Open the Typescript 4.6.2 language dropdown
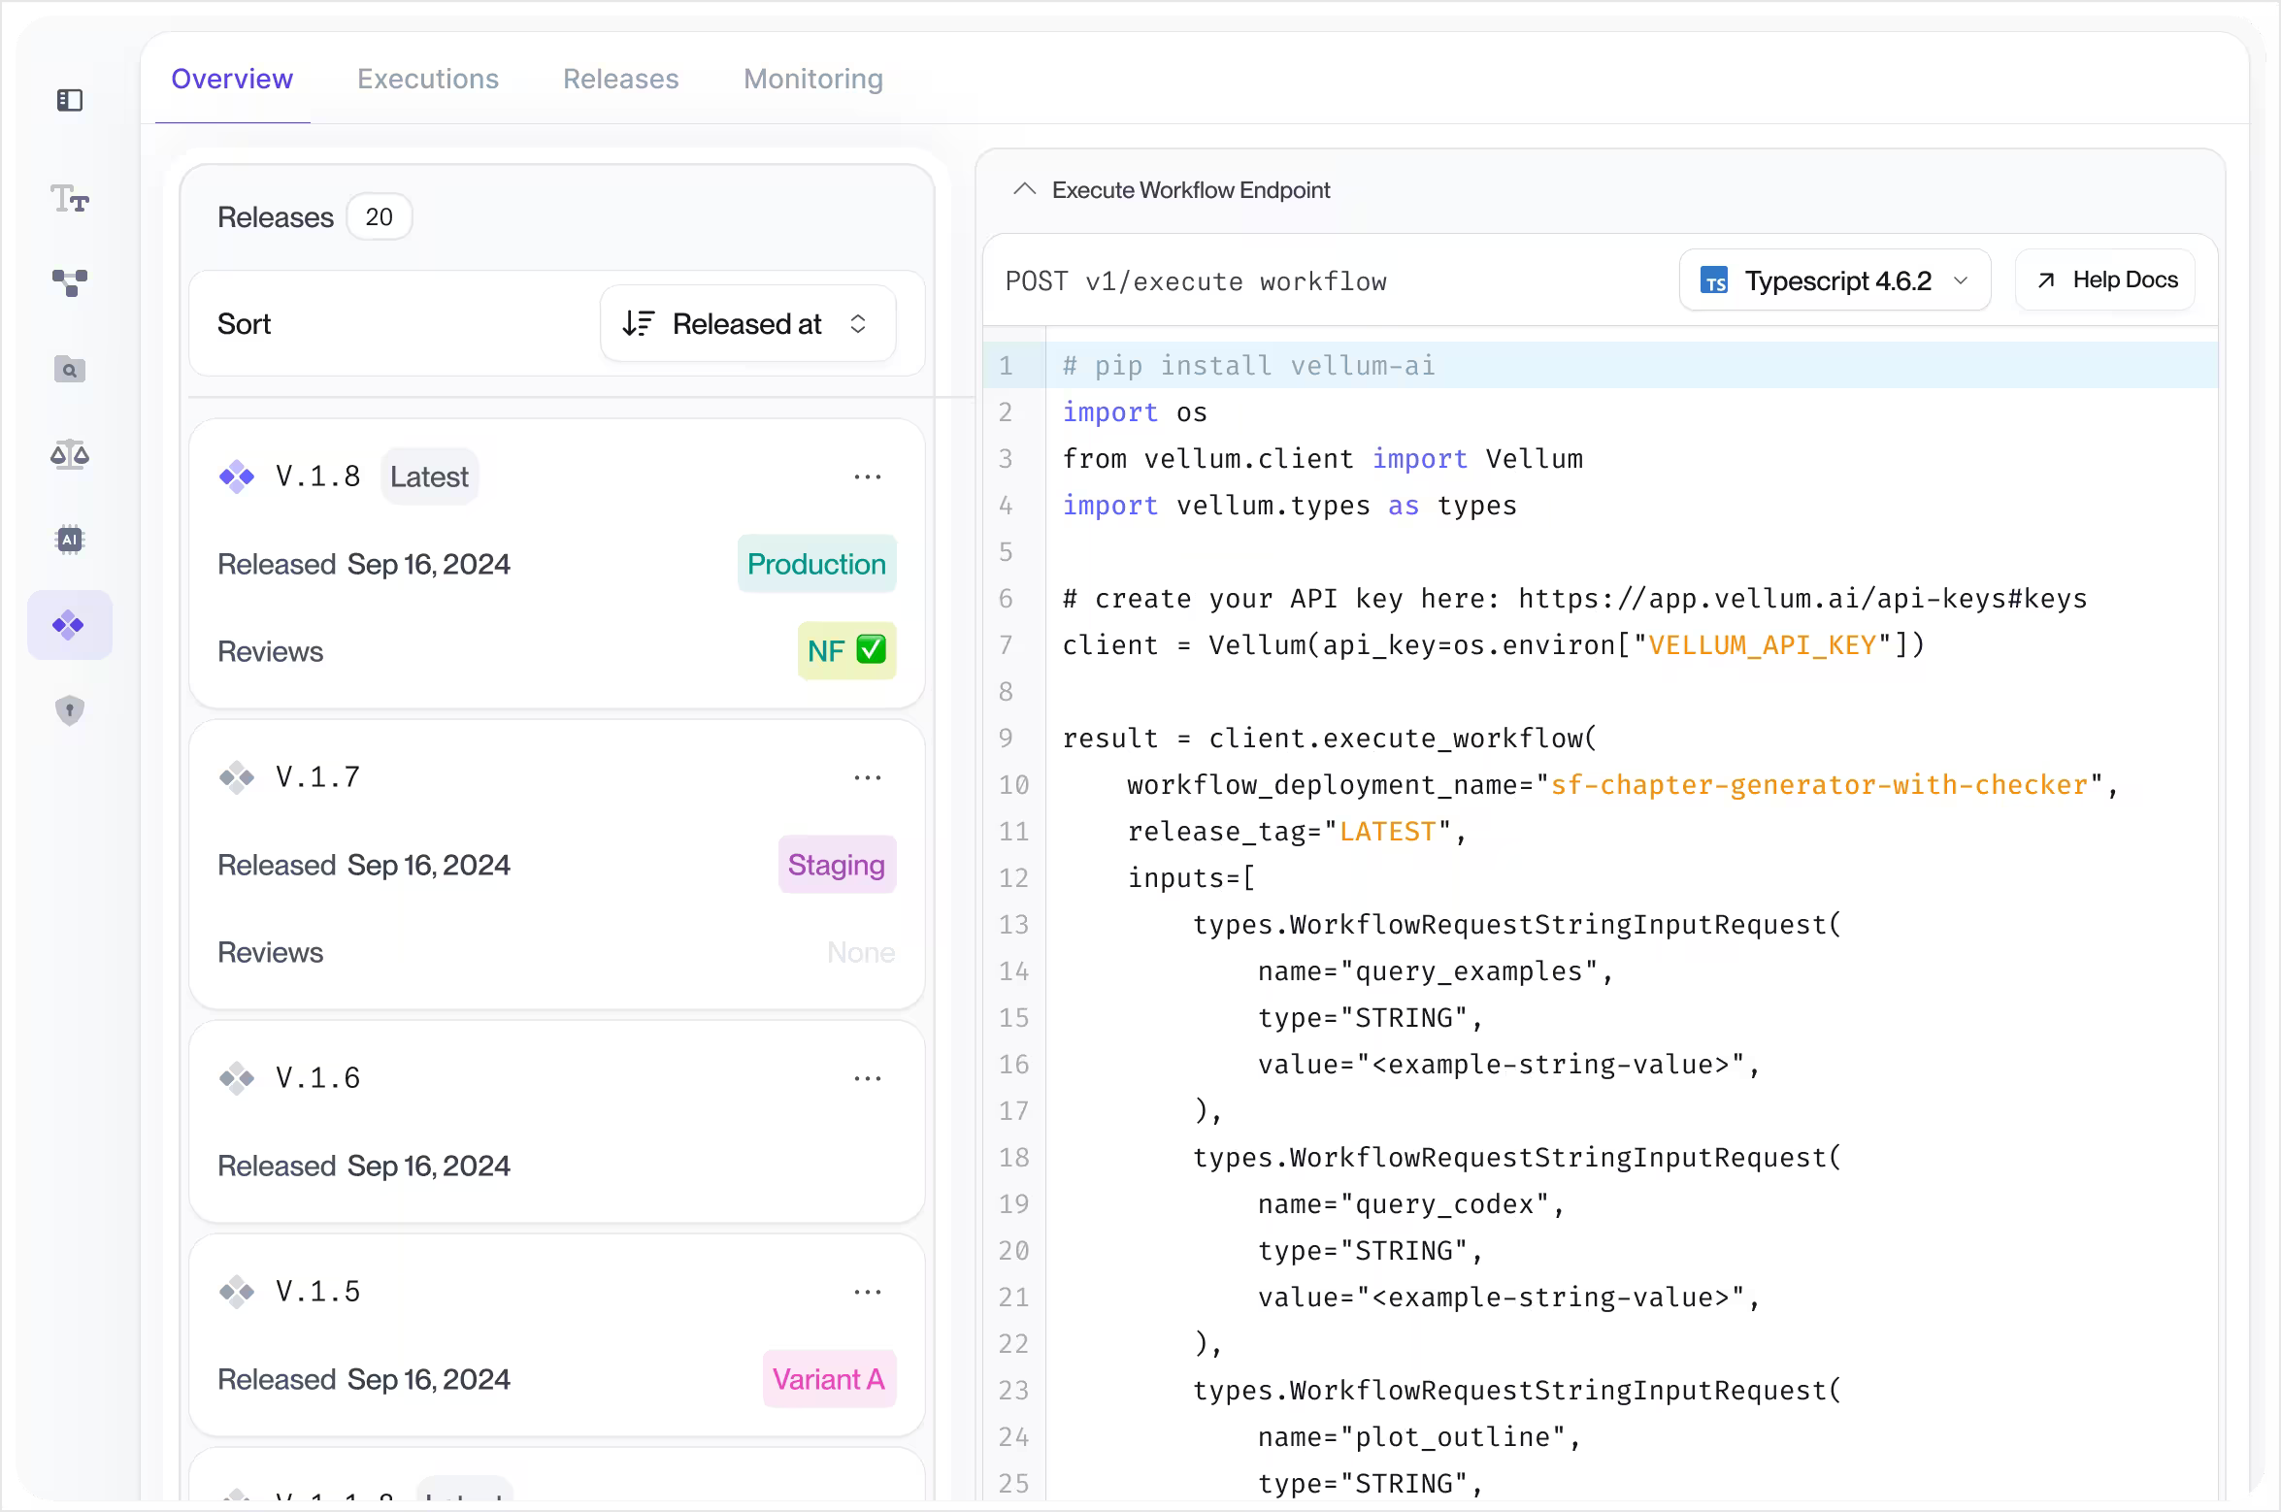The image size is (2281, 1512). point(1835,280)
